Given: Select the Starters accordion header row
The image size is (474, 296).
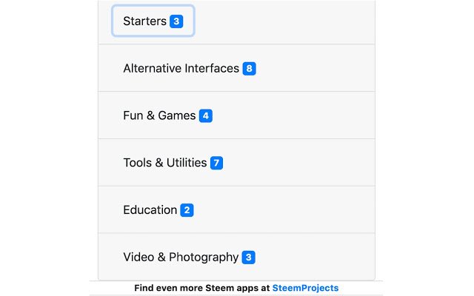Looking at the screenshot, I should pyautogui.click(x=296, y=21).
